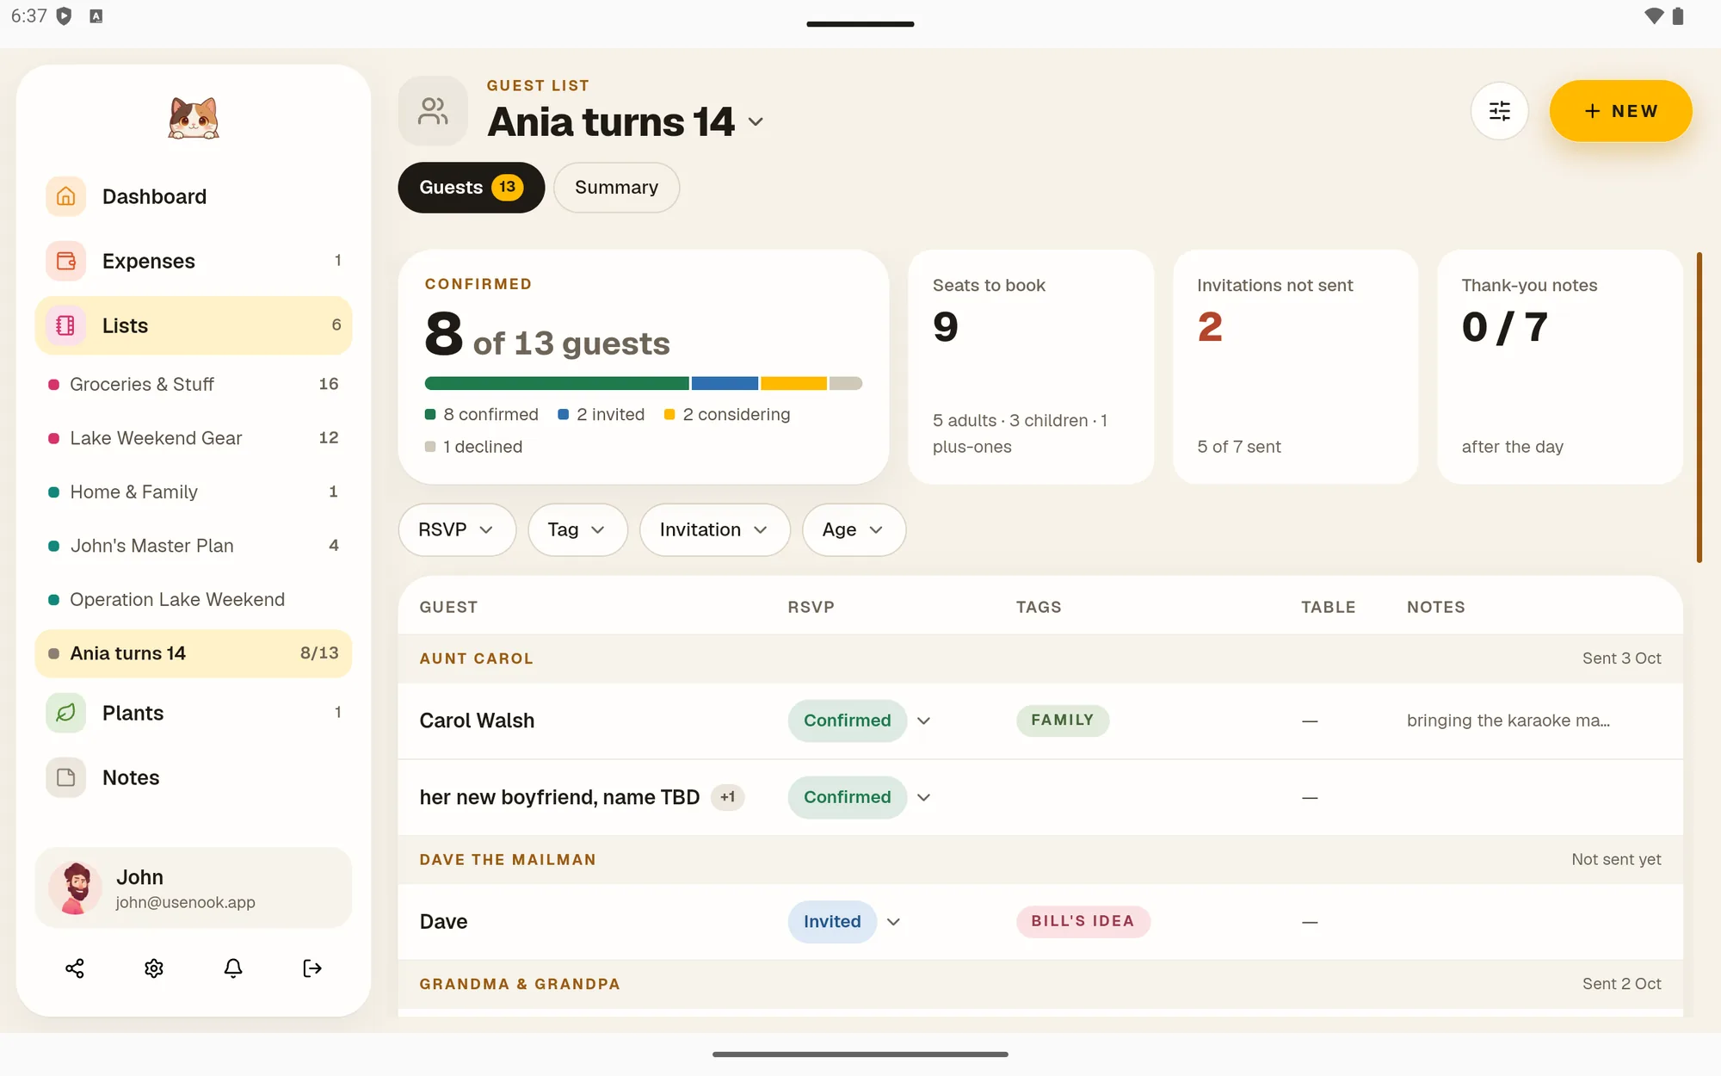Switch to the Summary tab
Image resolution: width=1721 pixels, height=1076 pixels.
616,188
